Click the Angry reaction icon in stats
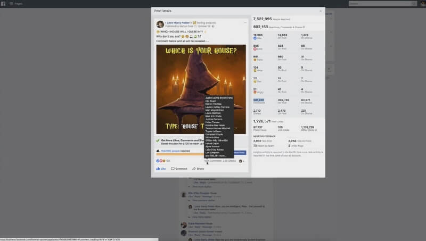The image size is (426, 241). pos(255,92)
